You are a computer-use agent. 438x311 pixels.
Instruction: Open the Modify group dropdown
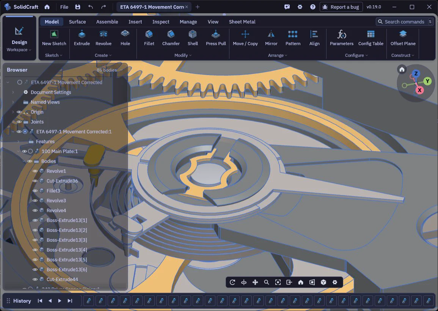click(183, 55)
